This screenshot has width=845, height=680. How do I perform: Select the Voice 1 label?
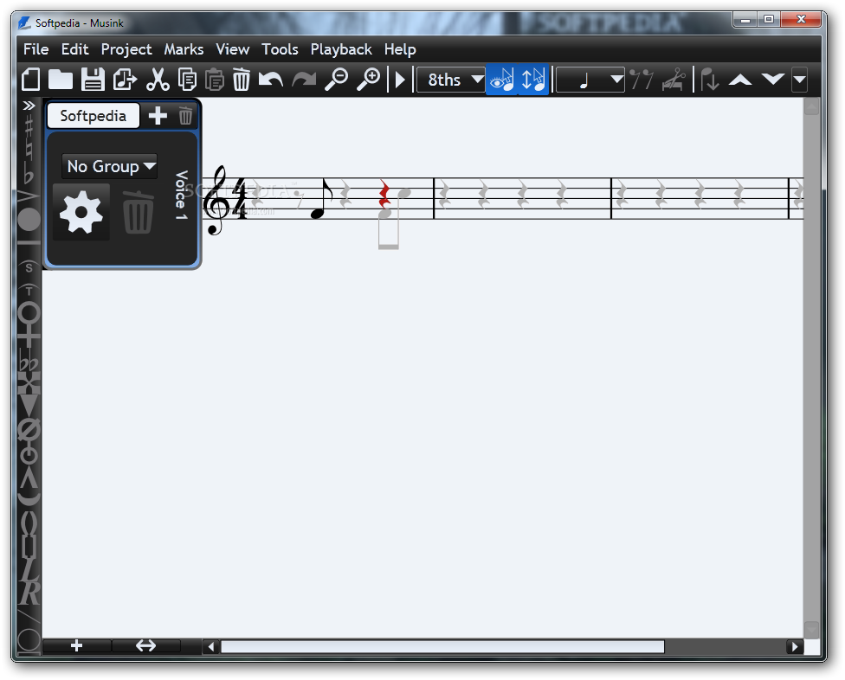click(x=181, y=195)
